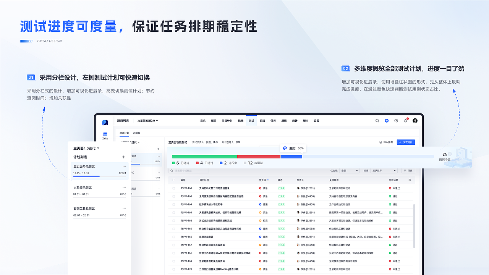The height and width of the screenshot is (275, 489).
Task: Tick the checkbox on the TSPM-168 row
Action: [173, 196]
